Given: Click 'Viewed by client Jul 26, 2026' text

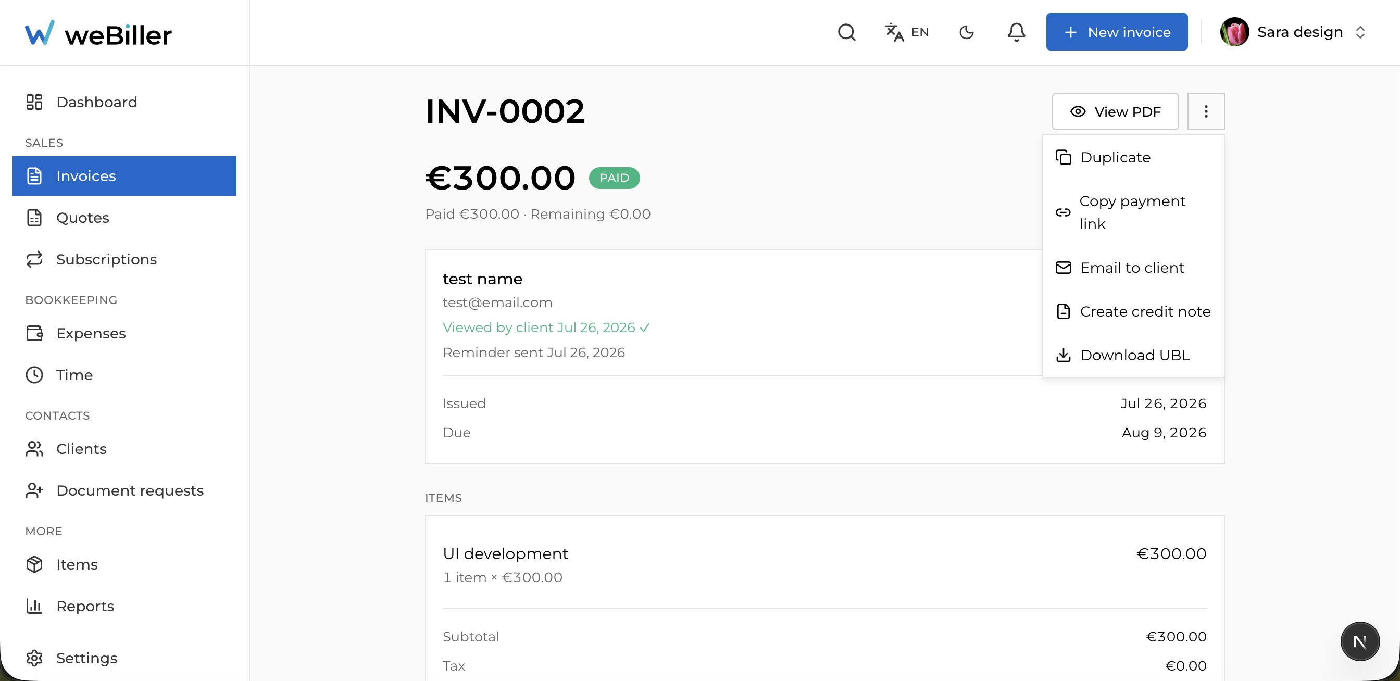Looking at the screenshot, I should click(x=546, y=327).
